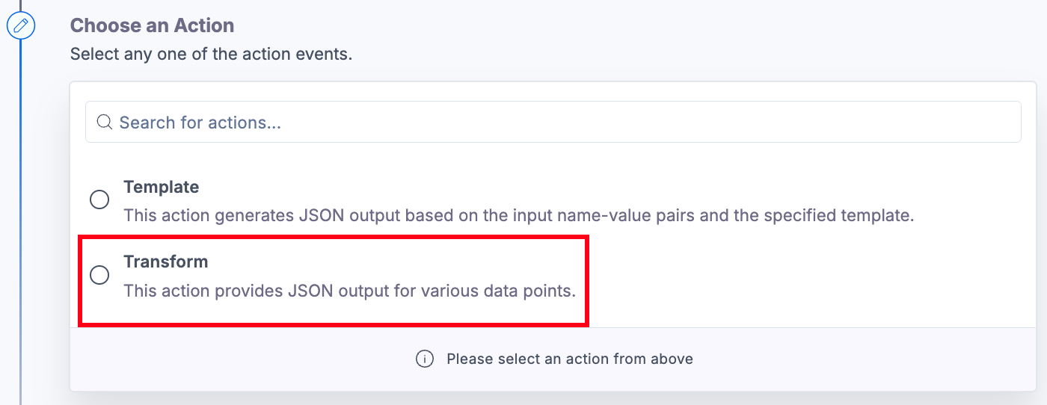Click 'Please select an action from above' message
The image size is (1047, 405).
pyautogui.click(x=569, y=359)
